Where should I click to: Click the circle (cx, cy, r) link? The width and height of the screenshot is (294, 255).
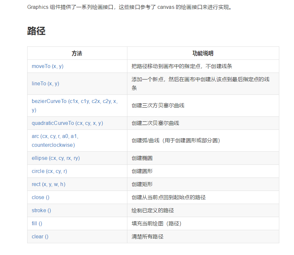coord(49,171)
